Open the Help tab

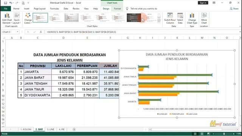(x=96, y=9)
